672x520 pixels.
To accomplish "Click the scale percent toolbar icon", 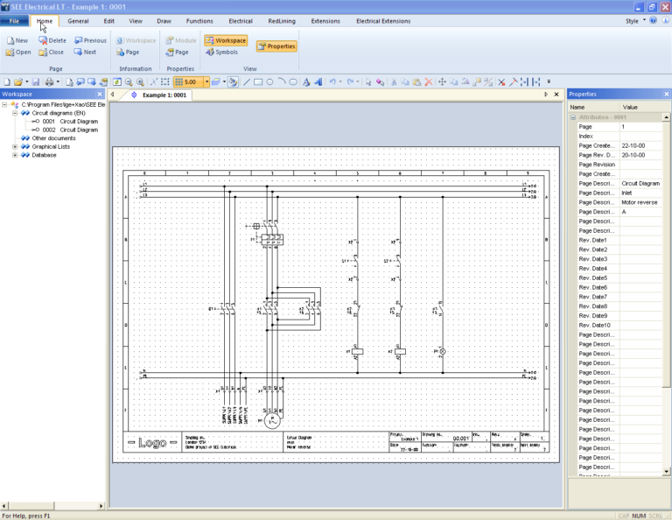I will click(488, 82).
